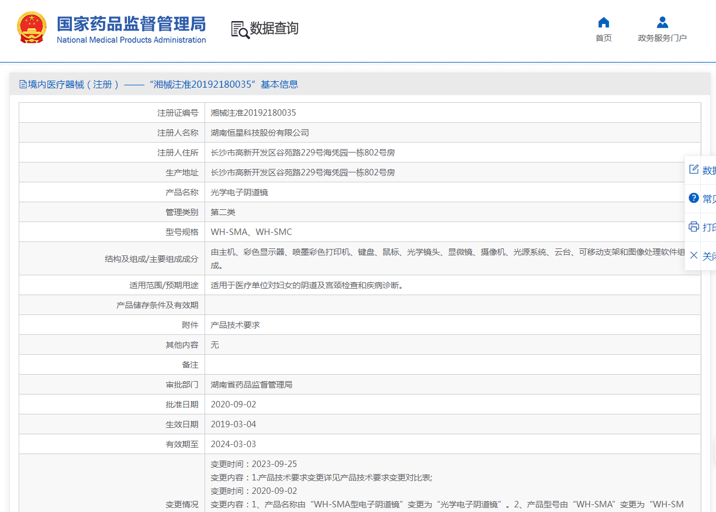Click document icon before 境内医疗器械 heading
Screen dimensions: 716x512
coord(23,84)
